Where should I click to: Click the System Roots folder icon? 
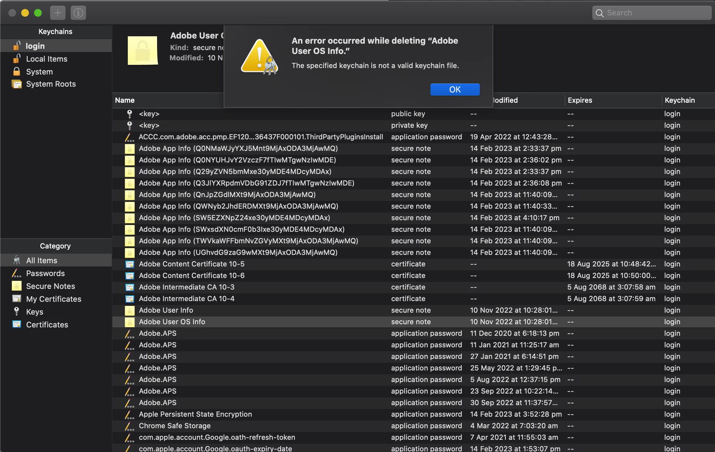click(17, 84)
